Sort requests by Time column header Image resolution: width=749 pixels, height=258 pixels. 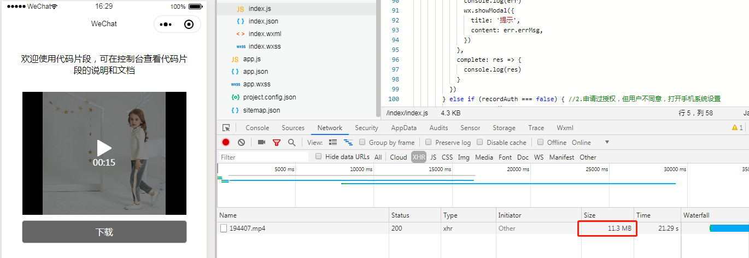[x=657, y=215]
